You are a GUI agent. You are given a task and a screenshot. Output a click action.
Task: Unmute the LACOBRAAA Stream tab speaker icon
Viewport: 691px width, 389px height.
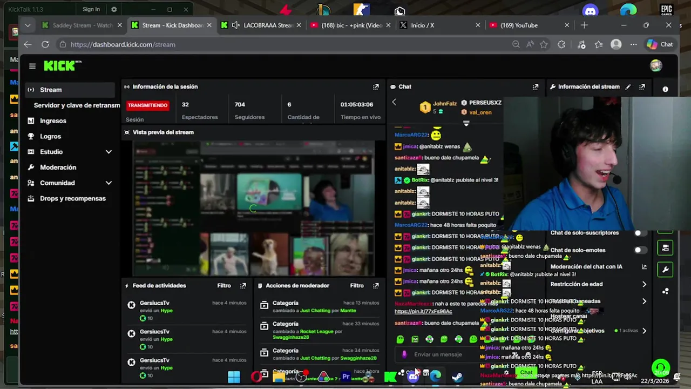(x=236, y=25)
